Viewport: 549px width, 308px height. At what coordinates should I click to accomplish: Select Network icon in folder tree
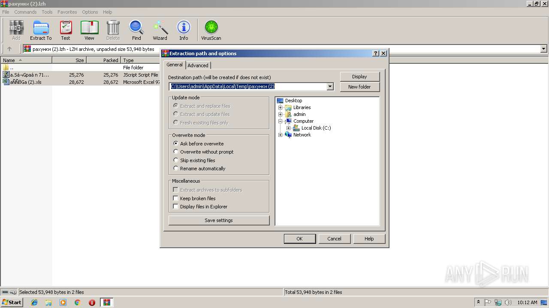pos(288,135)
